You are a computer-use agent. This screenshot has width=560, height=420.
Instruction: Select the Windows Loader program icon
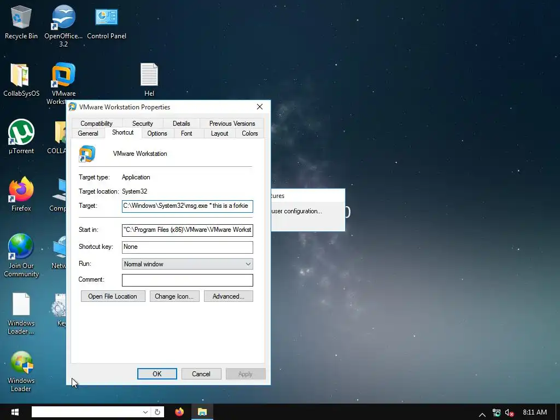(x=21, y=371)
